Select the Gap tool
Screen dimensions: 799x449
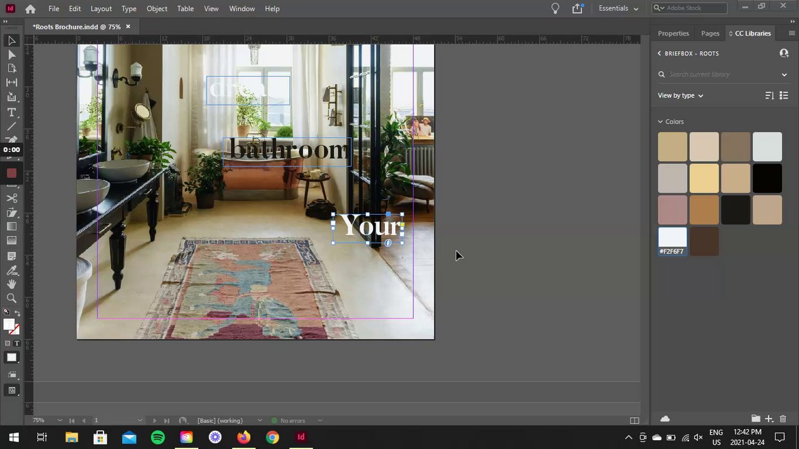[x=11, y=82]
